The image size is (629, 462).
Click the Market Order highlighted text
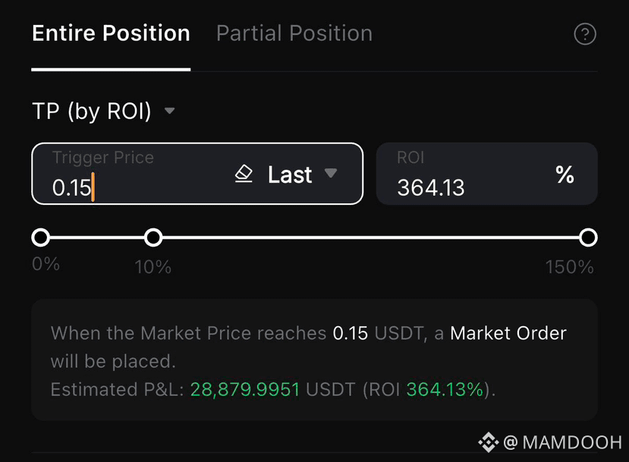click(508, 333)
